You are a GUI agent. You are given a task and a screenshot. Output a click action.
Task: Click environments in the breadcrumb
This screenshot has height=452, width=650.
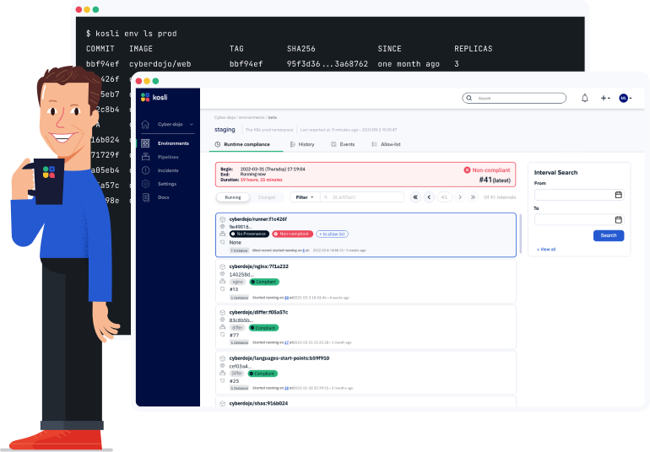click(252, 118)
